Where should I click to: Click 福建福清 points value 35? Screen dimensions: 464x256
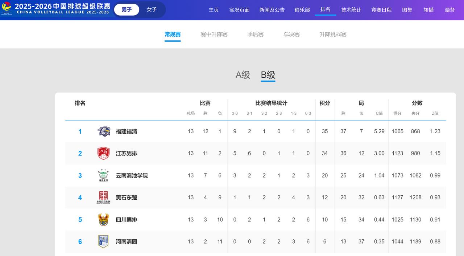[x=325, y=131]
